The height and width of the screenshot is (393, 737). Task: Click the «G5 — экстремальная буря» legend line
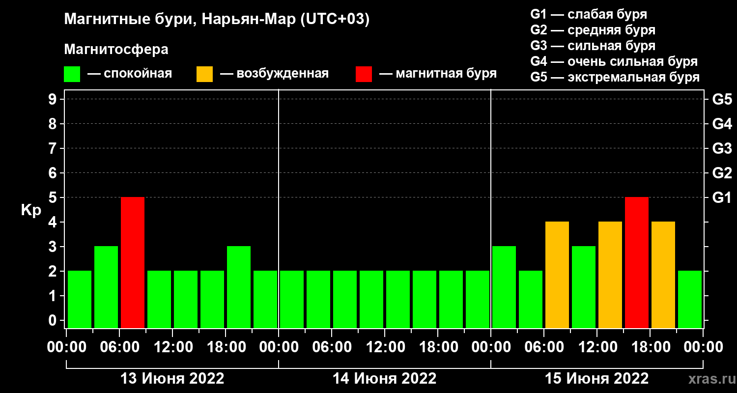(615, 78)
